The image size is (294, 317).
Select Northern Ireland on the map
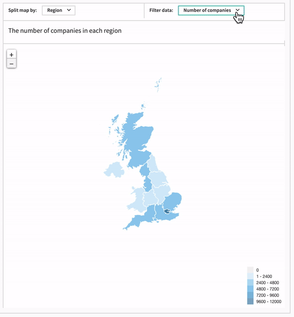[114, 170]
